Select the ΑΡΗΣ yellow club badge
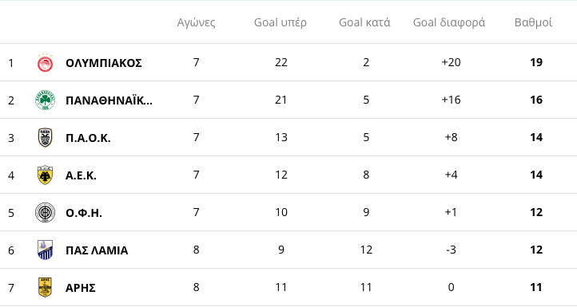The image size is (577, 307). point(45,287)
